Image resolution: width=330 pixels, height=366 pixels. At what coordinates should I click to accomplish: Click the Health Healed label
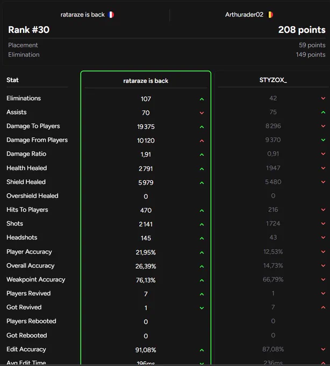(26, 168)
